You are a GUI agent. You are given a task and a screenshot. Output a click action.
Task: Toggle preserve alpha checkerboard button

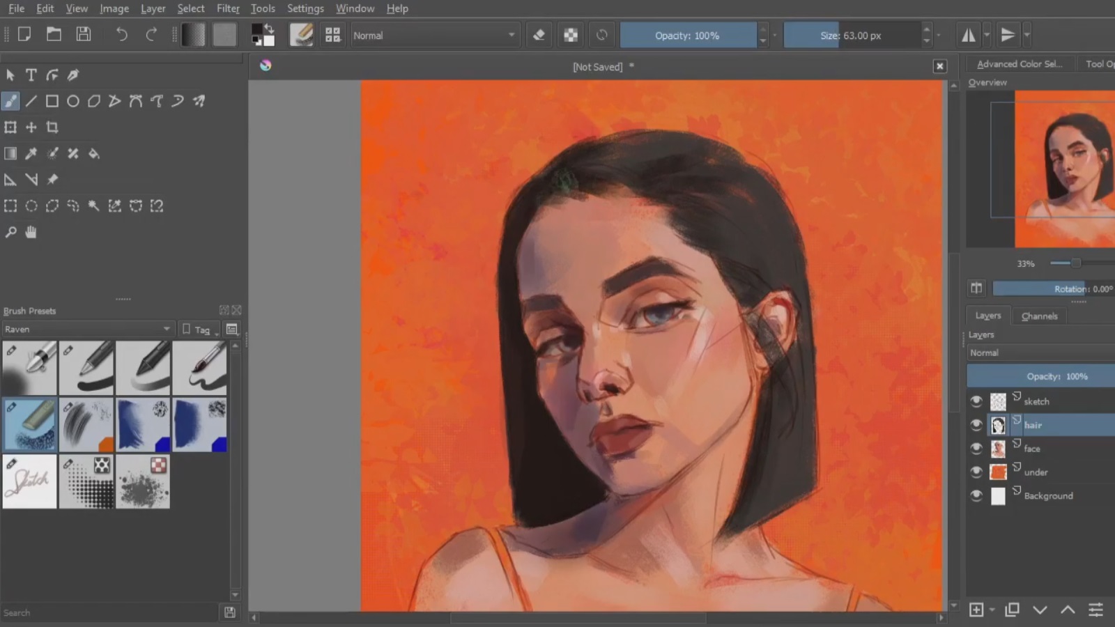(x=571, y=35)
